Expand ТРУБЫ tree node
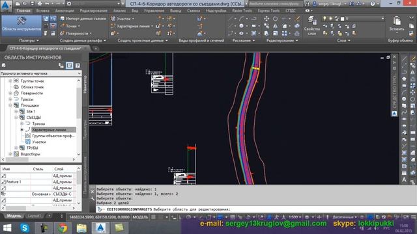This screenshot has height=234, width=417. pyautogui.click(x=16, y=148)
